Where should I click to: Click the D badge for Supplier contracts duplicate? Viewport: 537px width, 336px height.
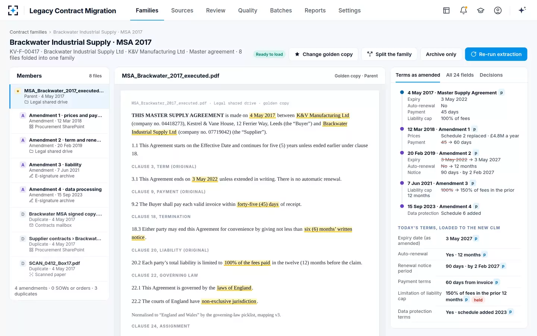pos(23,239)
